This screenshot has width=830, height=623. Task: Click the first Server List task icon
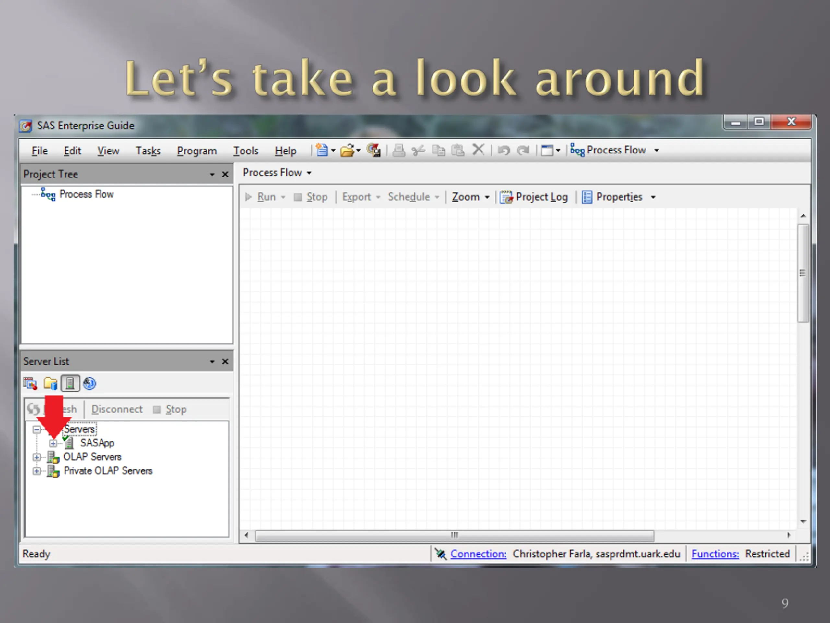[x=30, y=384]
